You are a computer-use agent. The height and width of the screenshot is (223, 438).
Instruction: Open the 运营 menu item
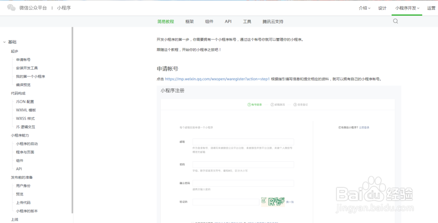click(431, 8)
